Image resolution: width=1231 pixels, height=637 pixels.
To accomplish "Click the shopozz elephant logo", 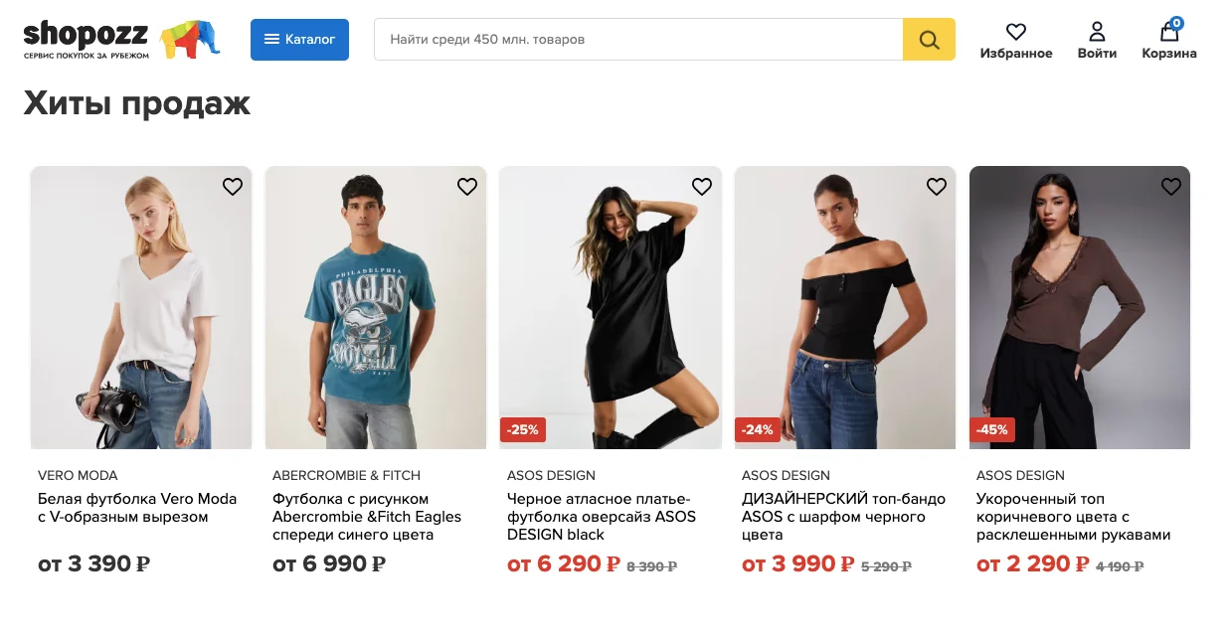I will click(121, 39).
